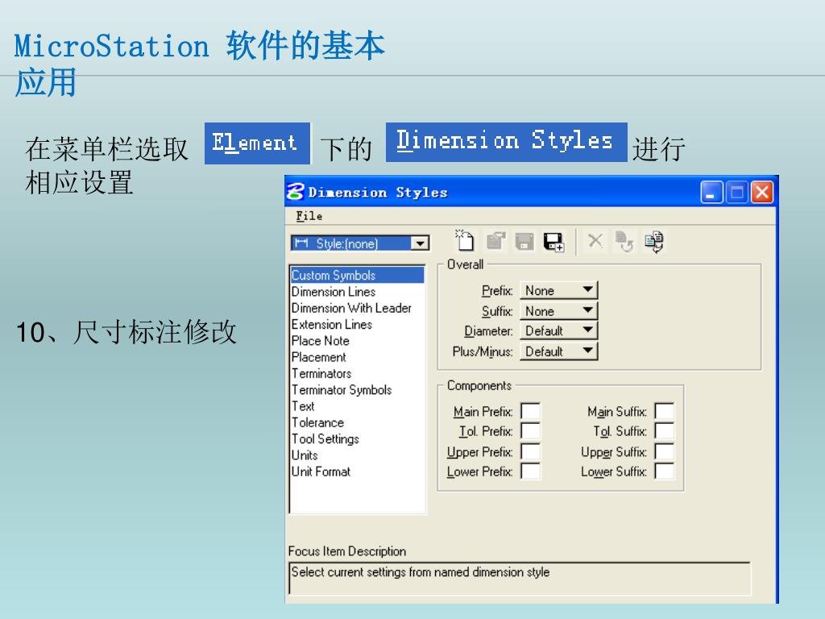825x619 pixels.
Task: Click the Upper Prefix input box
Action: point(530,451)
